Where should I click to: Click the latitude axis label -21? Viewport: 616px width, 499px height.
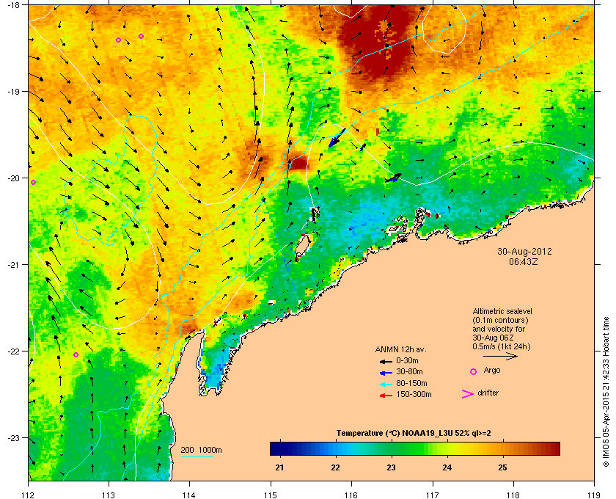pyautogui.click(x=13, y=264)
